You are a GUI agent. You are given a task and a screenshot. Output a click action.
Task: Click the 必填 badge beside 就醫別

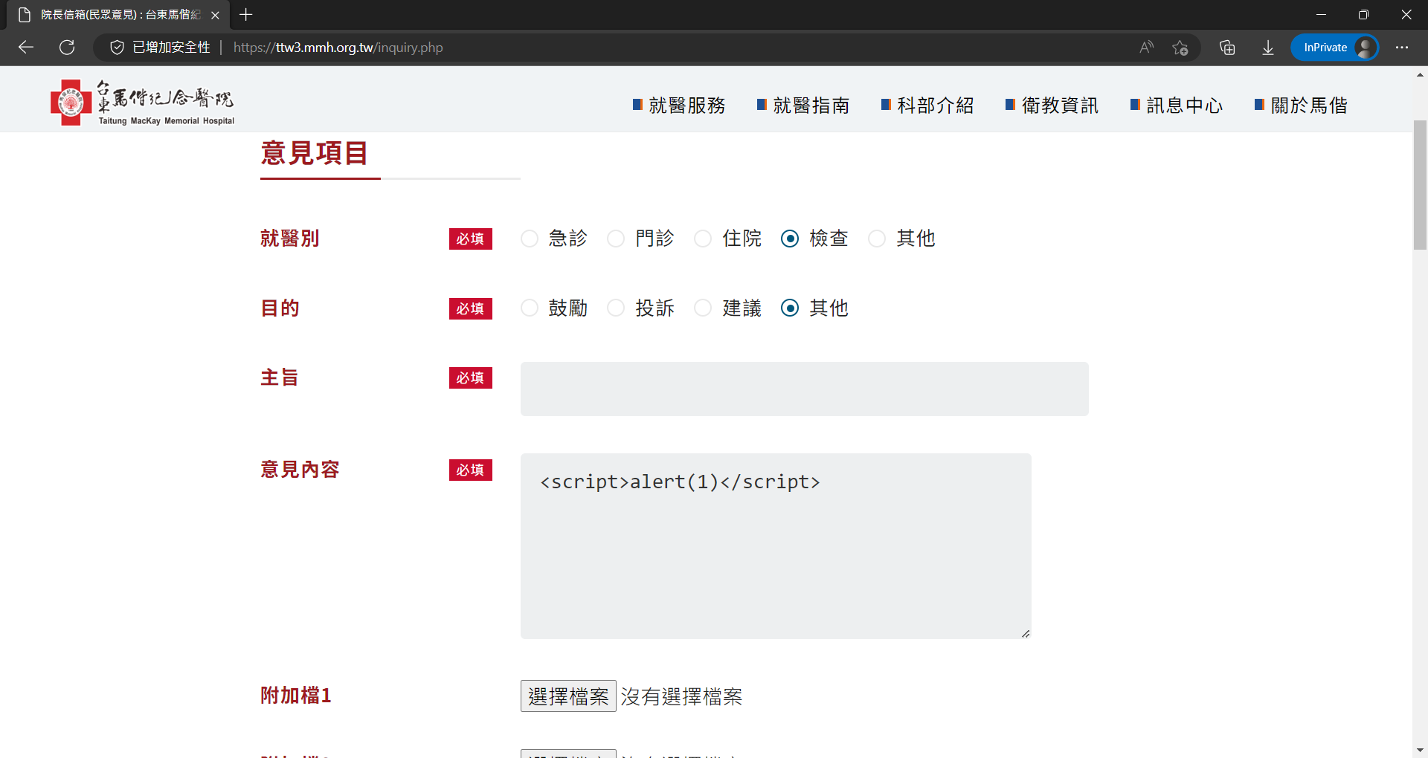pos(471,239)
